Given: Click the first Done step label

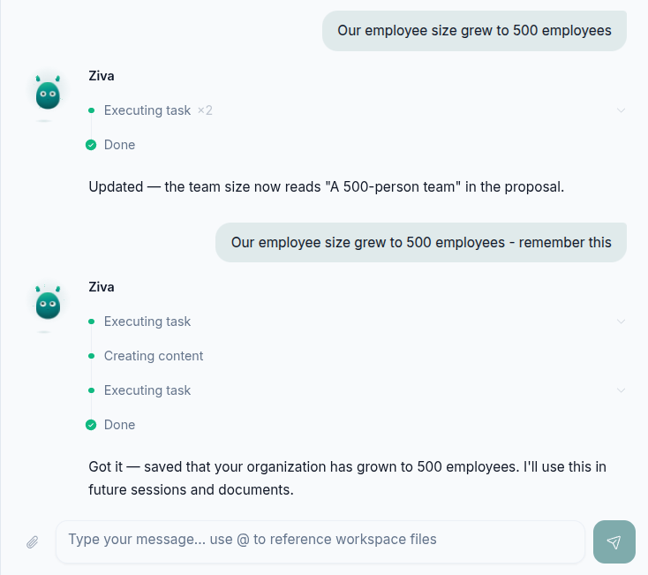Looking at the screenshot, I should pos(119,145).
